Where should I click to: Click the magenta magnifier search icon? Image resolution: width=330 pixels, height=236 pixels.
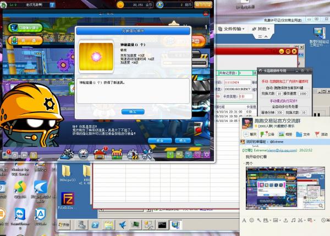pos(197,155)
